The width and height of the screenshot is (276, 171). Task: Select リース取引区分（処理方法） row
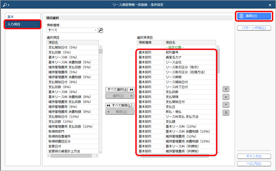point(176,72)
